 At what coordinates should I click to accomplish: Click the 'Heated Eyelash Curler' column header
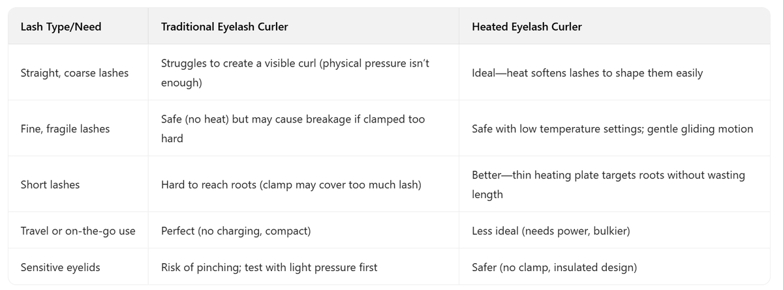pyautogui.click(x=527, y=27)
